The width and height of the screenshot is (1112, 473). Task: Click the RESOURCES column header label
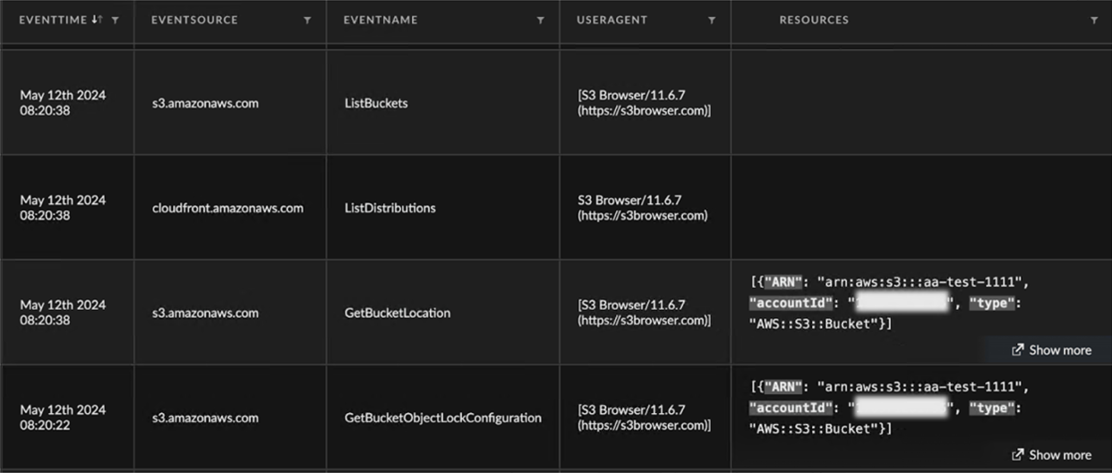coord(814,20)
